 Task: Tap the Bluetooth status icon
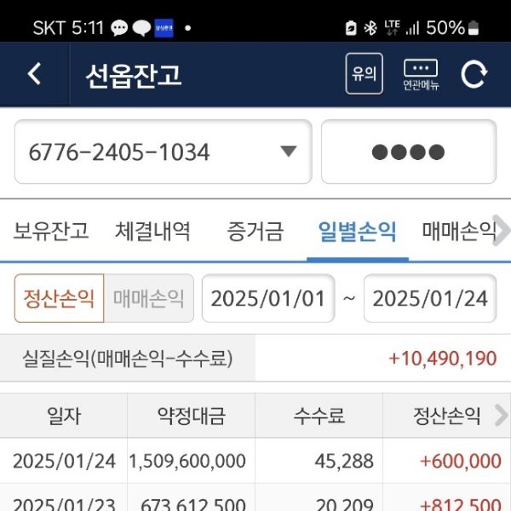point(370,28)
